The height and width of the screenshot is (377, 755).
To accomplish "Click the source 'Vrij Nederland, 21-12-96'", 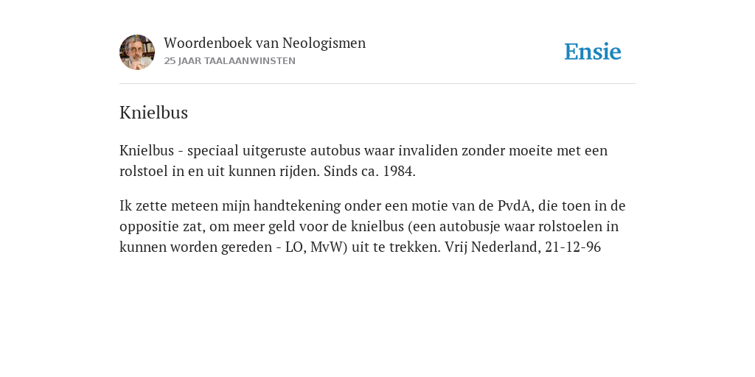I will [x=523, y=247].
